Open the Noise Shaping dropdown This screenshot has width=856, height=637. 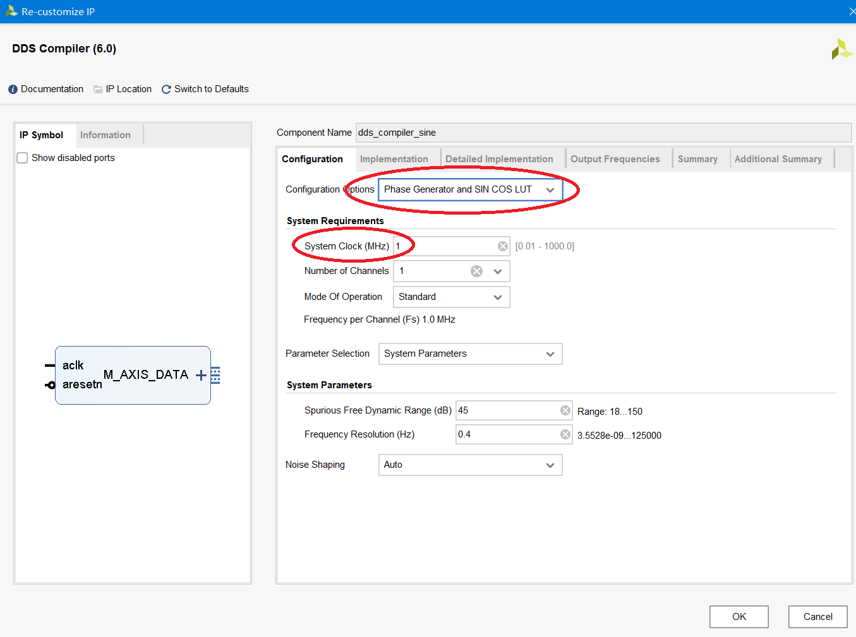pos(470,465)
